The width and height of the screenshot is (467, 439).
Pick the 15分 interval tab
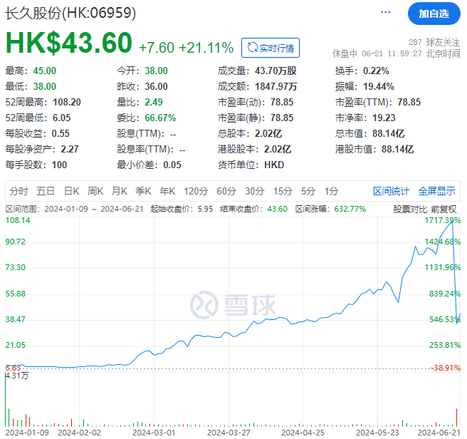(283, 191)
